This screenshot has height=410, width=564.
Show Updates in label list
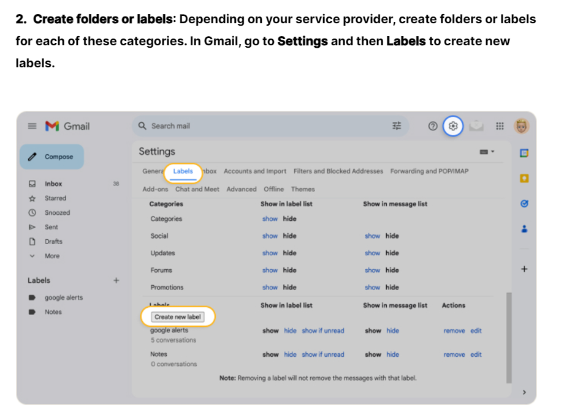tap(270, 253)
